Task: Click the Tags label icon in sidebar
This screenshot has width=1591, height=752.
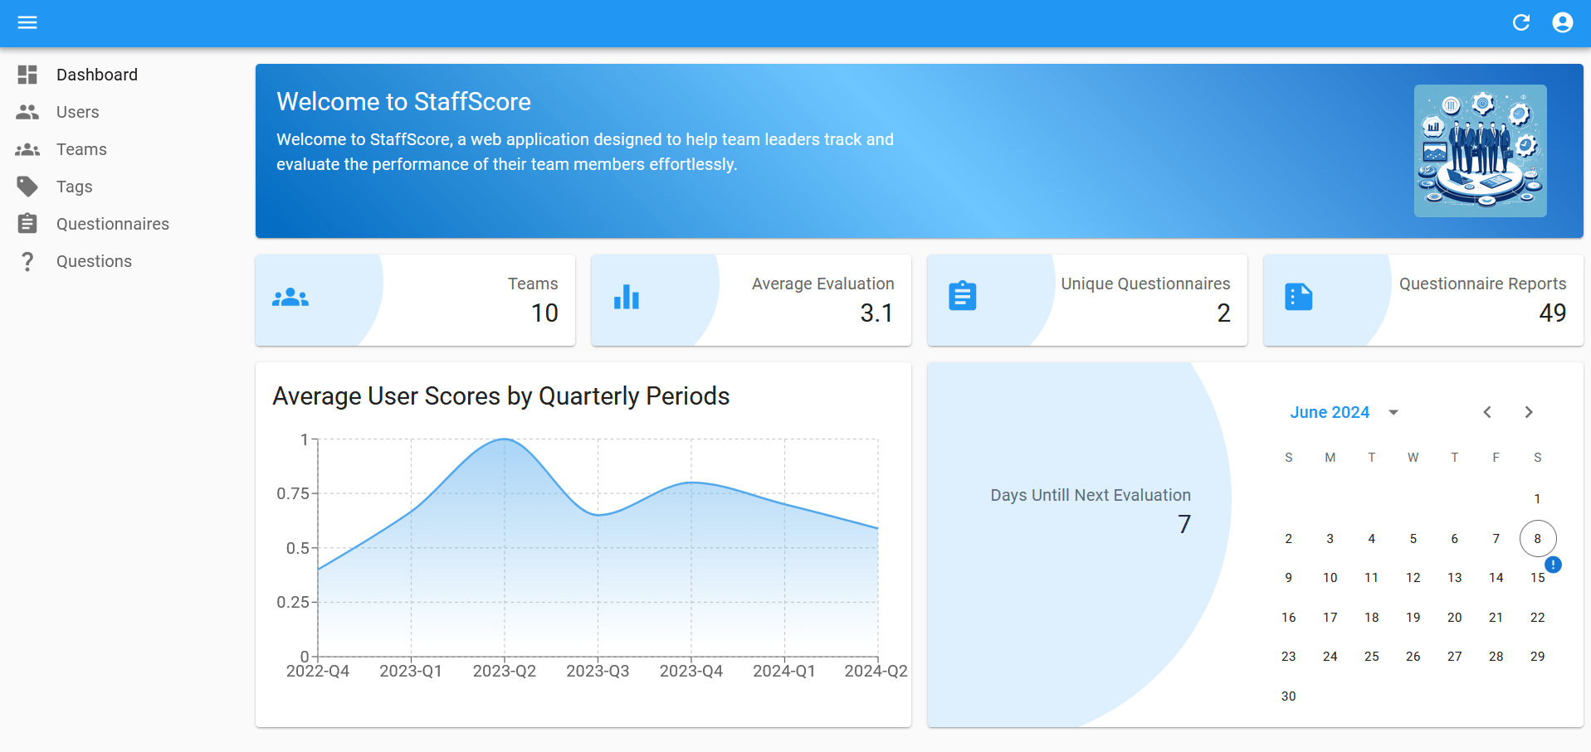Action: (27, 187)
